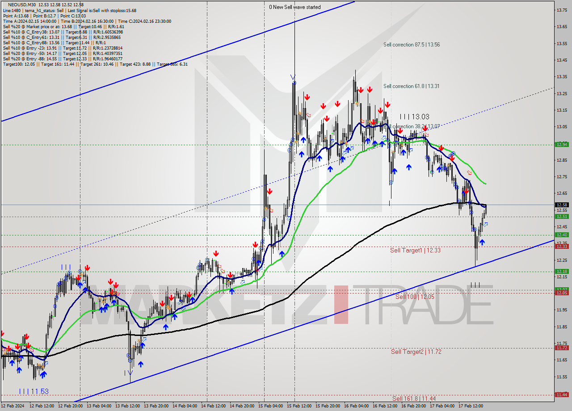Click the '12 Feb 2024' date label
572x411 pixels.
13,406
